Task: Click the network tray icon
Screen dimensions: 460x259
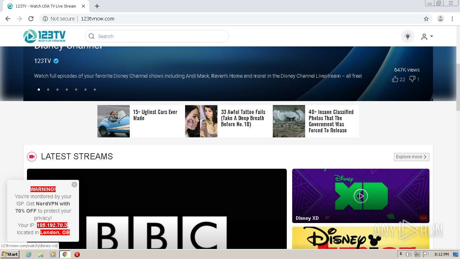Action: [417, 254]
